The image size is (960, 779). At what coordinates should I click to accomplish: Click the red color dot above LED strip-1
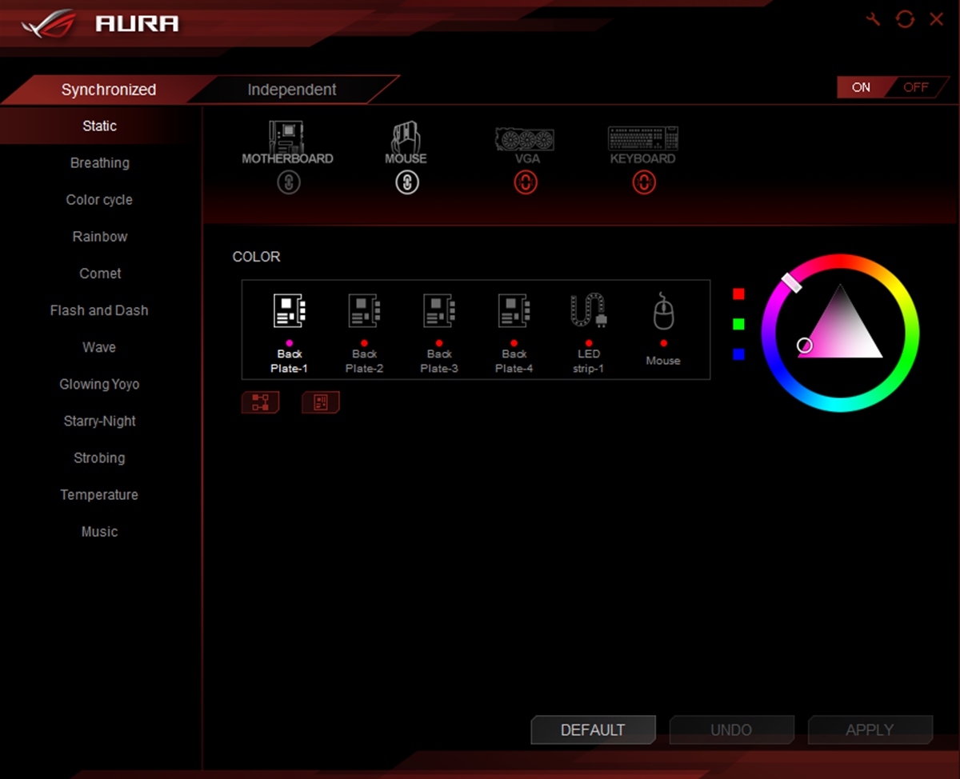pos(589,342)
